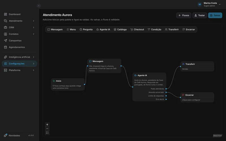The width and height of the screenshot is (226, 141).
Task: Click the v1.5.0 version label
Action: pyautogui.click(x=31, y=135)
